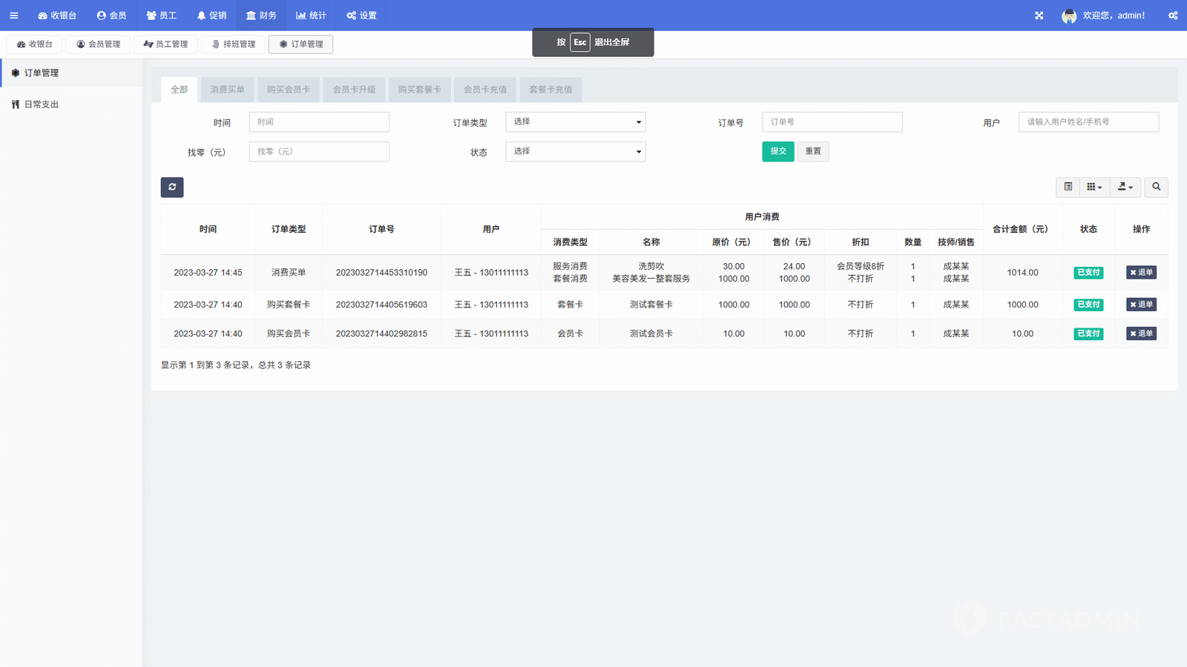Click the admin avatar picture
This screenshot has width=1187, height=667.
click(x=1068, y=16)
